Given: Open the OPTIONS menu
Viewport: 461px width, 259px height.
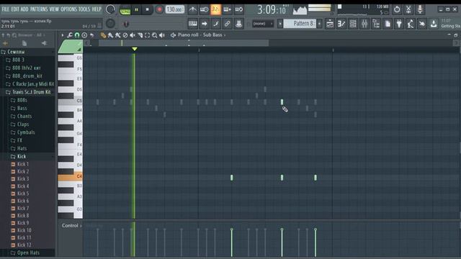Looking at the screenshot, I should point(69,9).
